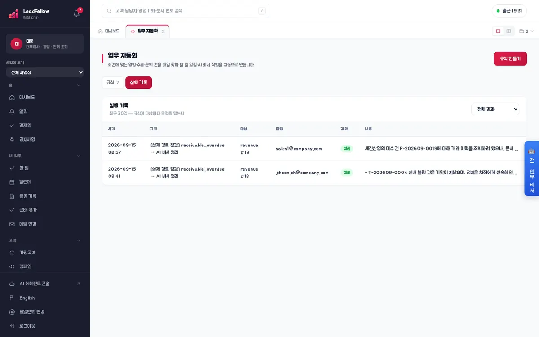This screenshot has width=539, height=337.
Task: Switch to the 대시보드 tab
Action: pyautogui.click(x=109, y=31)
